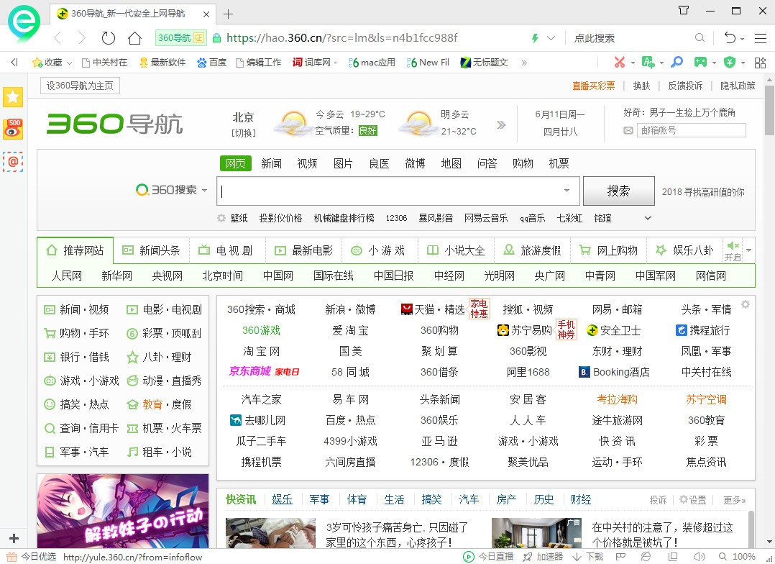The image size is (775, 564).
Task: Toggle the lightning speed mode icon
Action: (534, 38)
